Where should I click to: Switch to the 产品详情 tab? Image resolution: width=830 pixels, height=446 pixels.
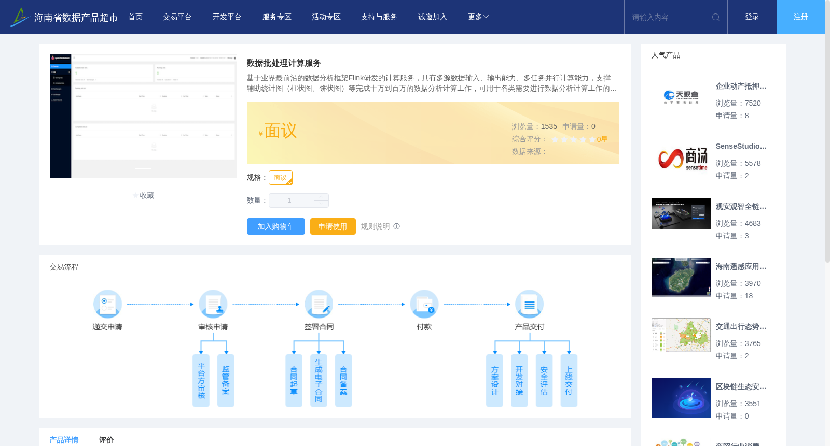point(64,440)
